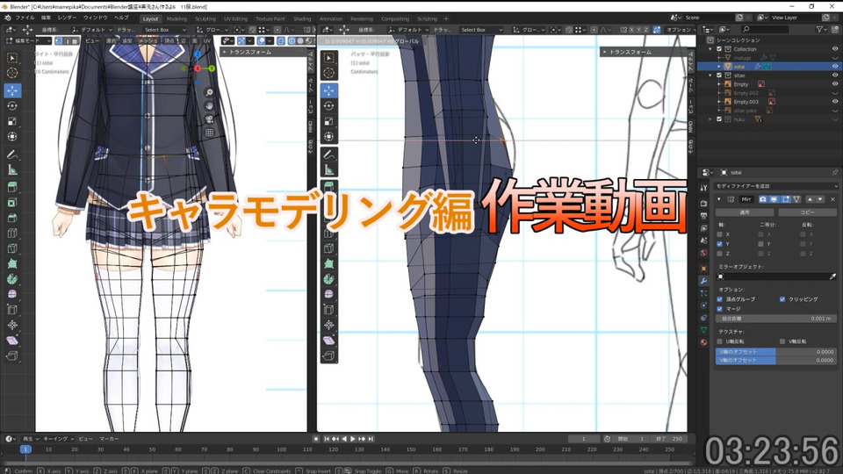Activate the Move tool in left viewport
This screenshot has height=474, width=843.
tap(12, 90)
